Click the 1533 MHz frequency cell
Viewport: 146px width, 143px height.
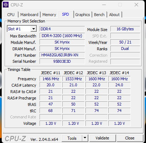point(73,79)
